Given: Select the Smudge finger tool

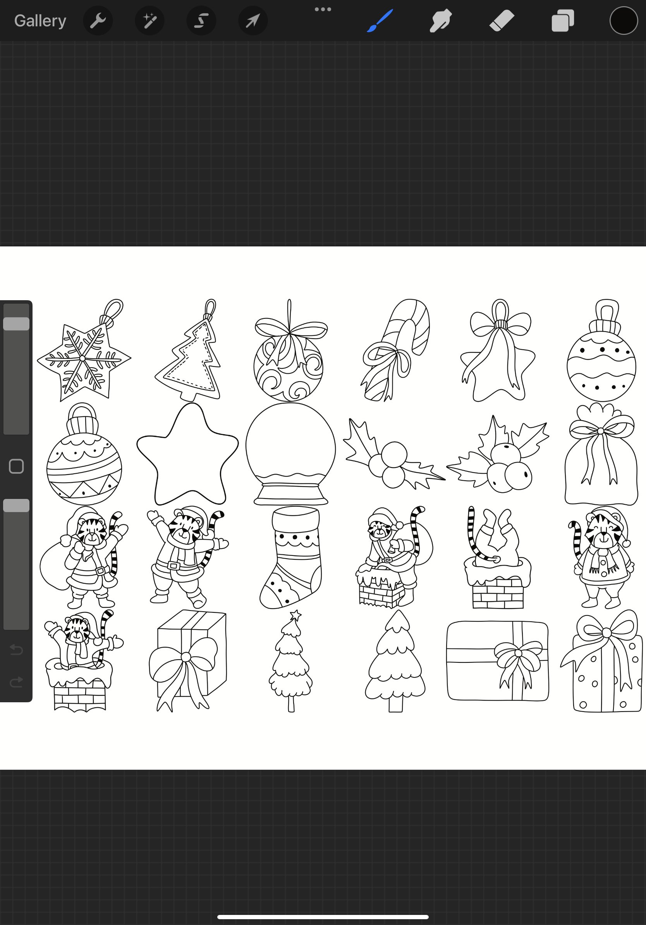Looking at the screenshot, I should 440,21.
